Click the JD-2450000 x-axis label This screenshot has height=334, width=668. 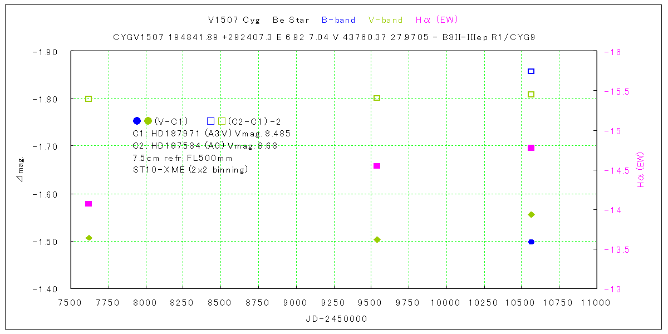[x=336, y=319]
